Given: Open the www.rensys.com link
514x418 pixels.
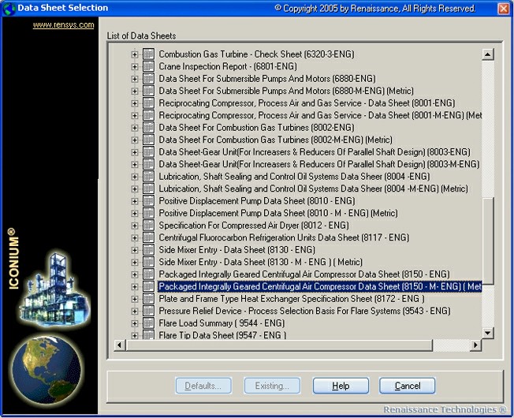Looking at the screenshot, I should 63,25.
